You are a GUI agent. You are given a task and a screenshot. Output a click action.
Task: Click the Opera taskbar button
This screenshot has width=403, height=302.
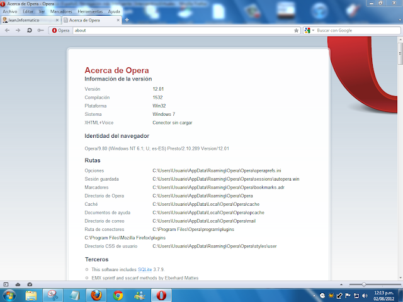[x=161, y=295]
